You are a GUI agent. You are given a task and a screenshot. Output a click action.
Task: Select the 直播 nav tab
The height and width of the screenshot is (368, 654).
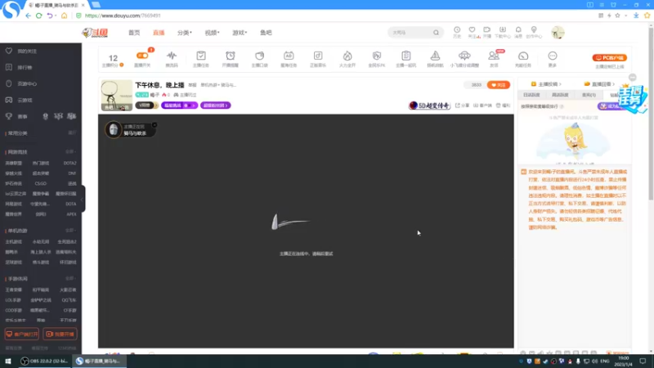point(159,33)
